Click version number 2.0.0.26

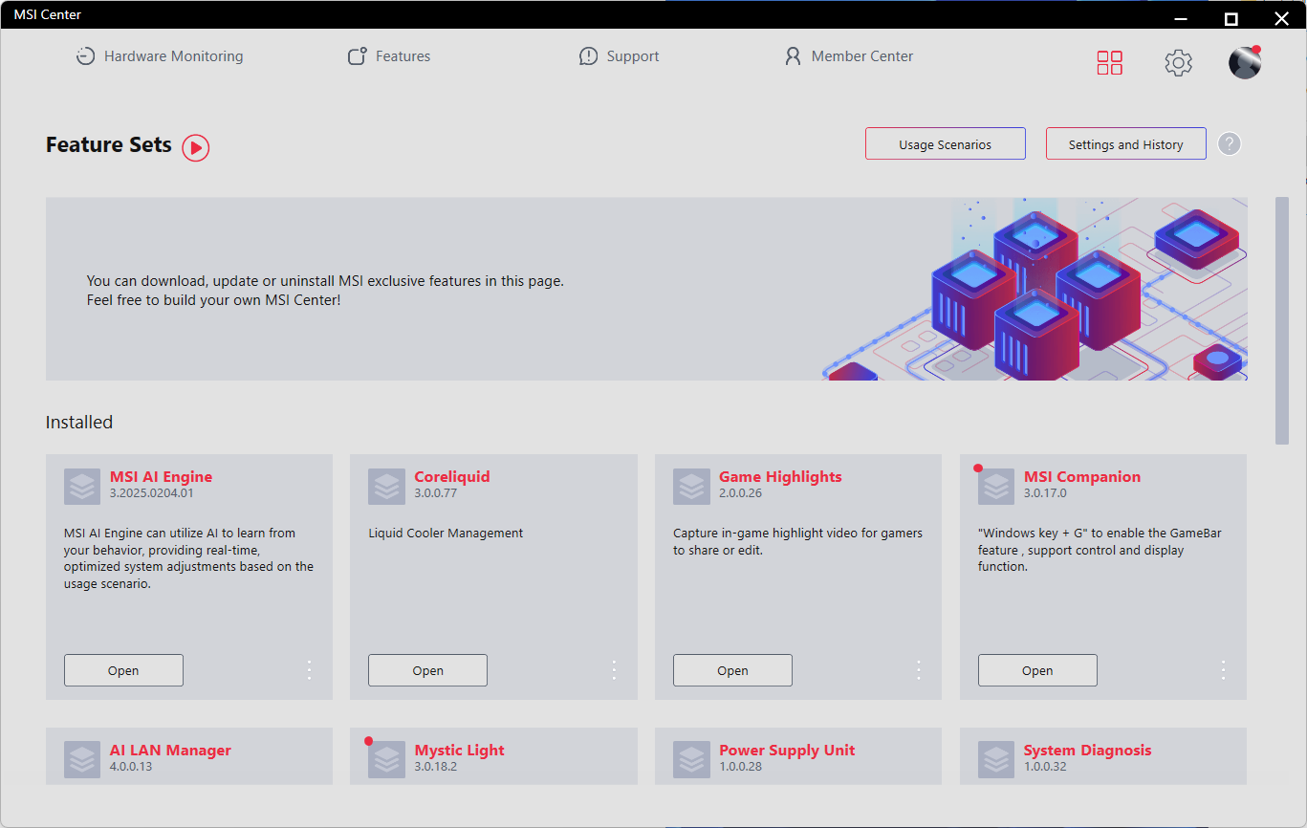(741, 493)
